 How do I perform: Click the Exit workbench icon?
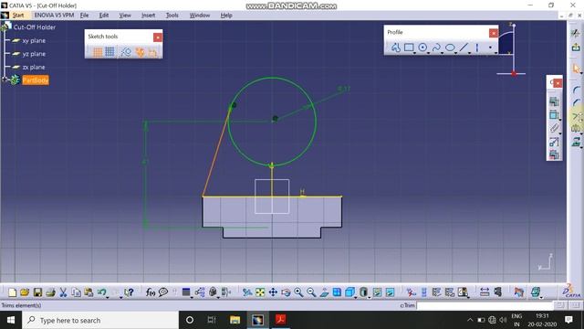[x=576, y=48]
